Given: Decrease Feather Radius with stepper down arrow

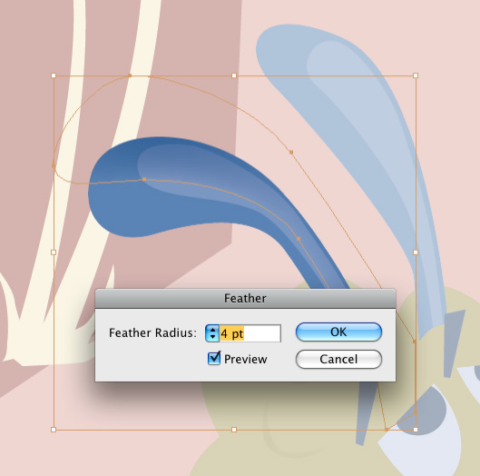Looking at the screenshot, I should pos(212,337).
